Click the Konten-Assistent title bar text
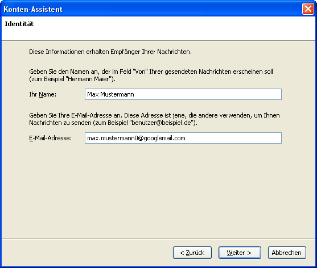This screenshot has width=317, height=268. point(33,9)
